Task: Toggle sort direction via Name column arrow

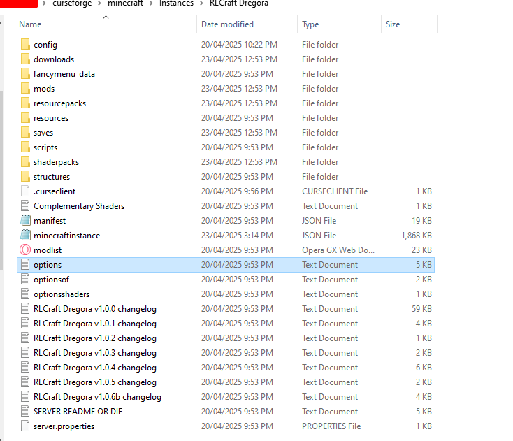Action: click(x=106, y=17)
